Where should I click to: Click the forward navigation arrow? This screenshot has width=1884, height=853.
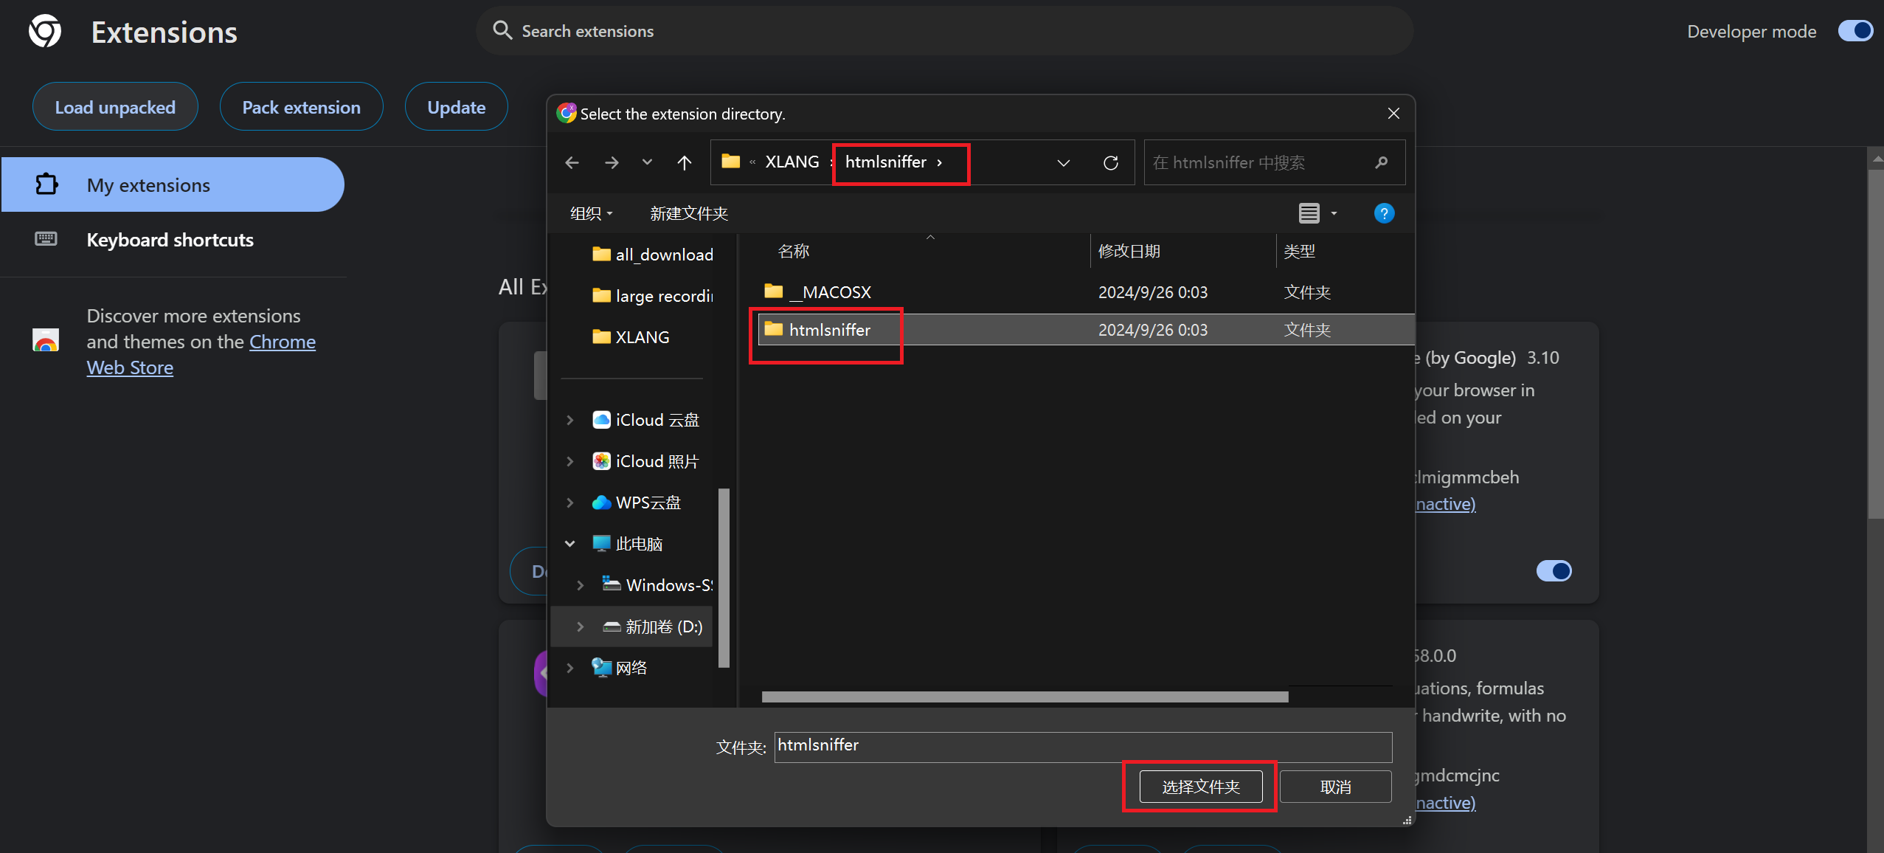tap(611, 162)
